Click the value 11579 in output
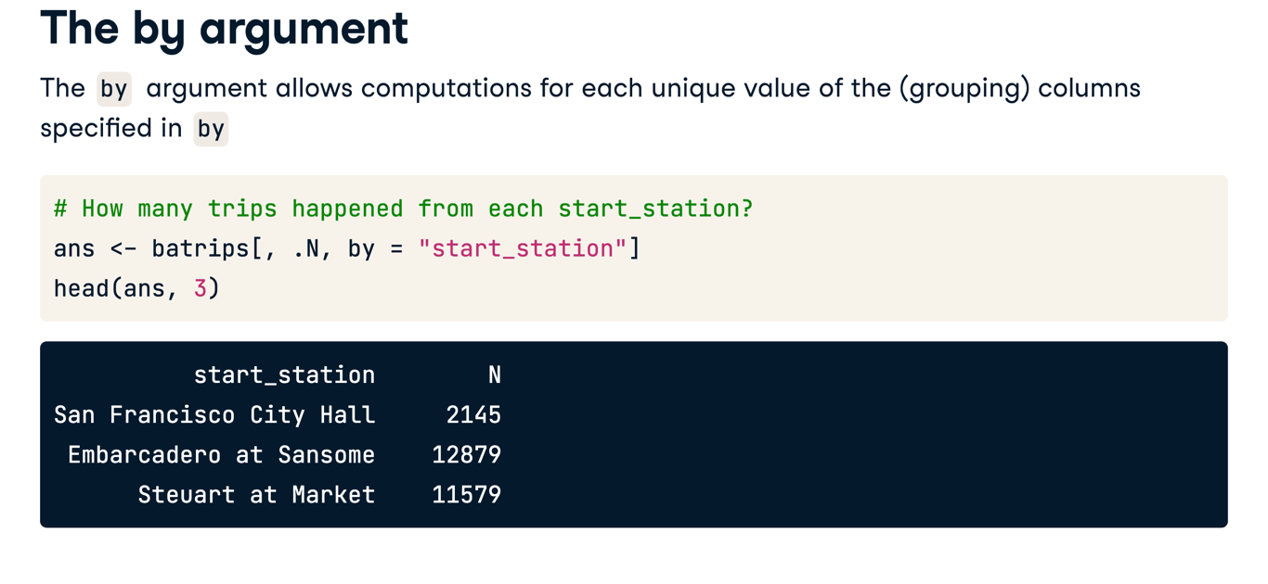 466,495
